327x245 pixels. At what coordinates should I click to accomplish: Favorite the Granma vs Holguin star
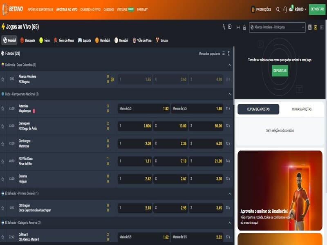[3, 179]
